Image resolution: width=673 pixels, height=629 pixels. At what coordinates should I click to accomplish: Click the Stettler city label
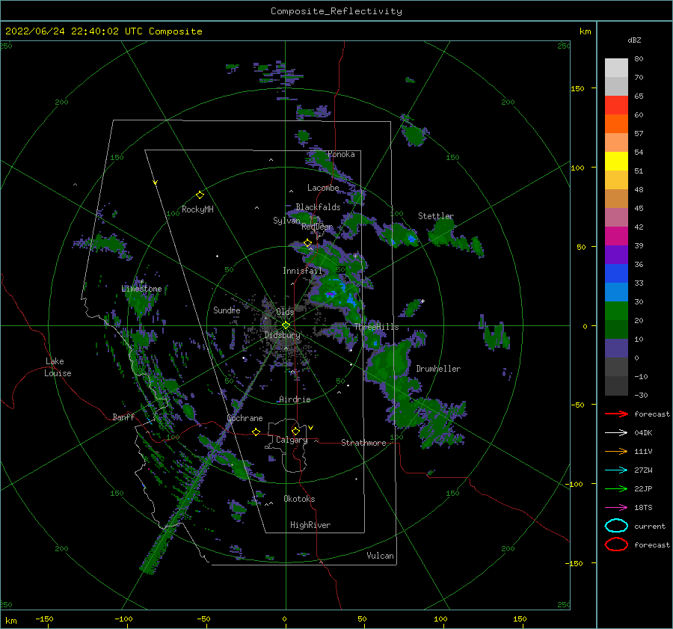click(x=436, y=216)
